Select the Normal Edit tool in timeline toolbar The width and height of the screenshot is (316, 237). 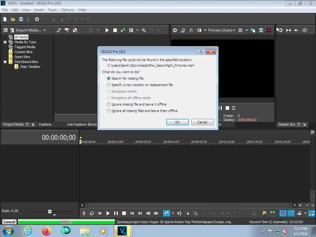pos(166,213)
